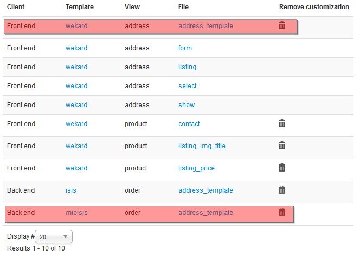Image resolution: width=360 pixels, height=257 pixels.
Task: Open the Display # dropdown
Action: pyautogui.click(x=54, y=236)
